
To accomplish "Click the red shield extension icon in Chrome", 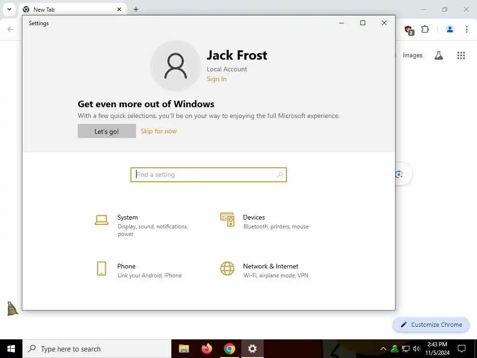I will (409, 30).
